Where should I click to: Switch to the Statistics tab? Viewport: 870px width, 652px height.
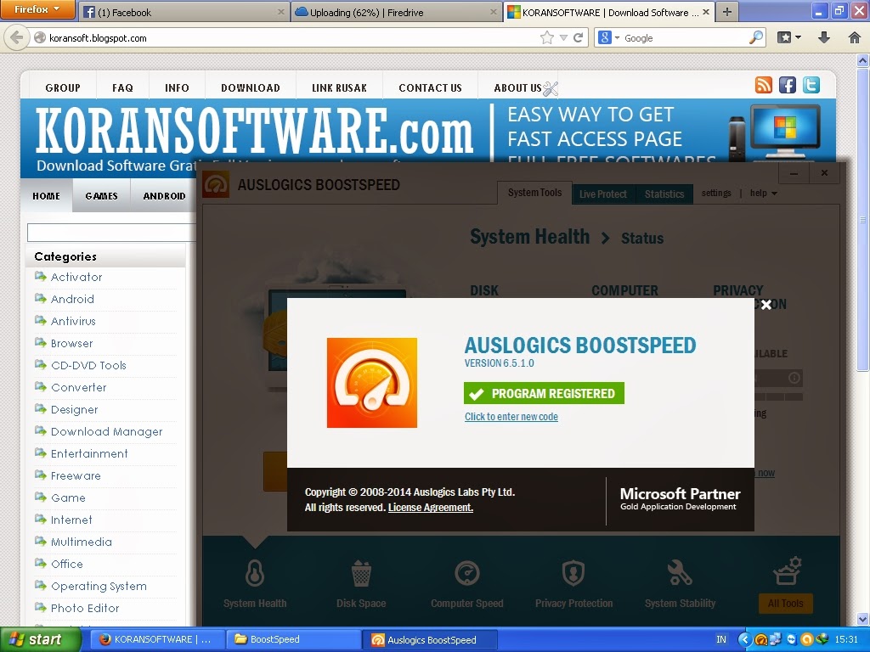click(664, 194)
